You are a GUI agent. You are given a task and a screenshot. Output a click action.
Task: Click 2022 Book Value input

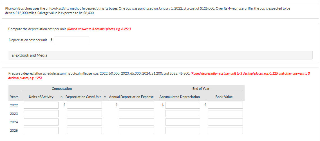click(225, 105)
